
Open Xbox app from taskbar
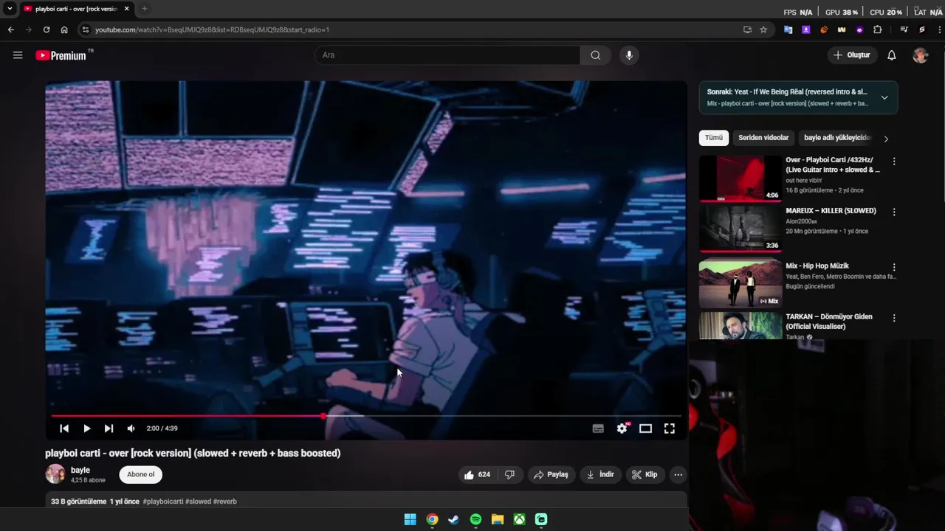pos(520,519)
